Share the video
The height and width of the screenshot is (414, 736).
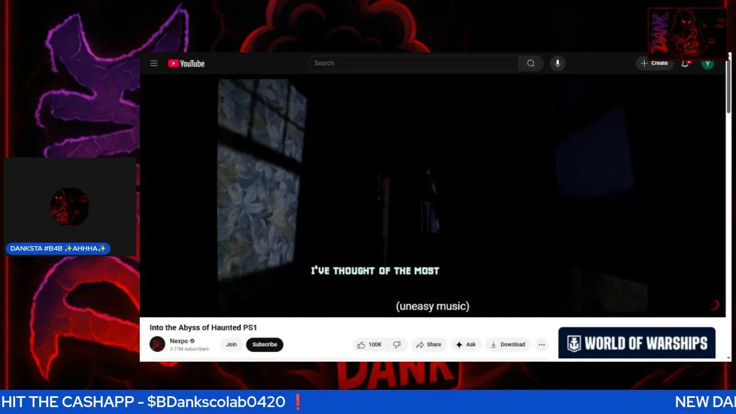(429, 344)
